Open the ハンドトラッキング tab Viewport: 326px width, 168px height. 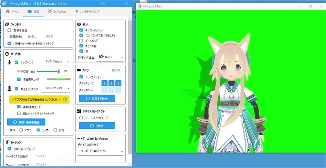(x=87, y=12)
